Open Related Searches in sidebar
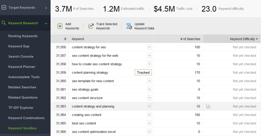 (x=22, y=87)
